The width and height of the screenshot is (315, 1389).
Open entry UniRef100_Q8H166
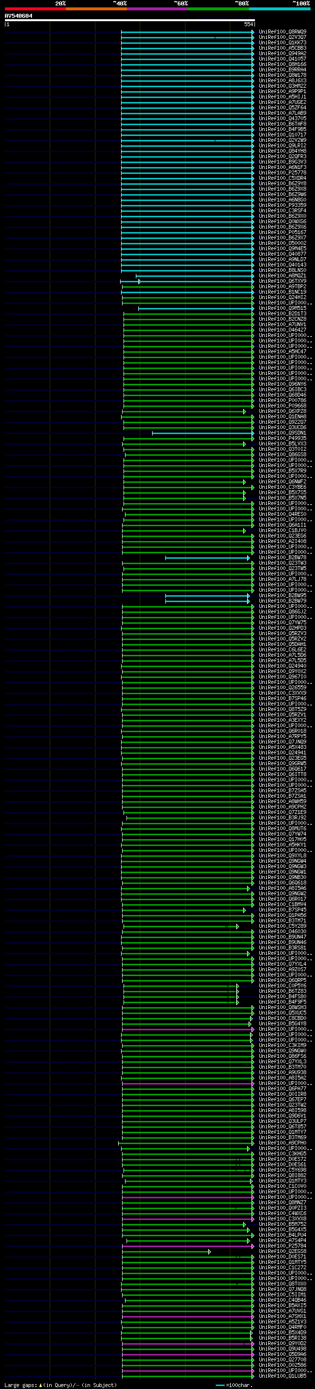pyautogui.click(x=283, y=64)
